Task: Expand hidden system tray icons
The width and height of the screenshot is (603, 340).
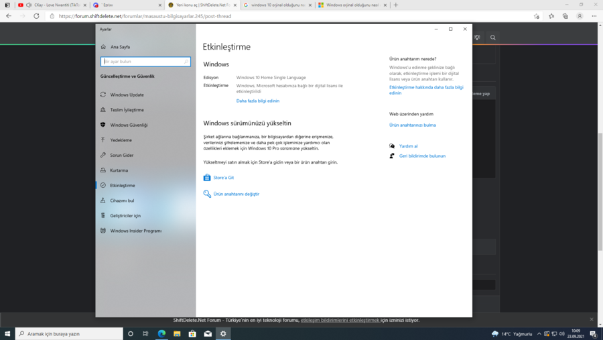Action: pos(539,334)
